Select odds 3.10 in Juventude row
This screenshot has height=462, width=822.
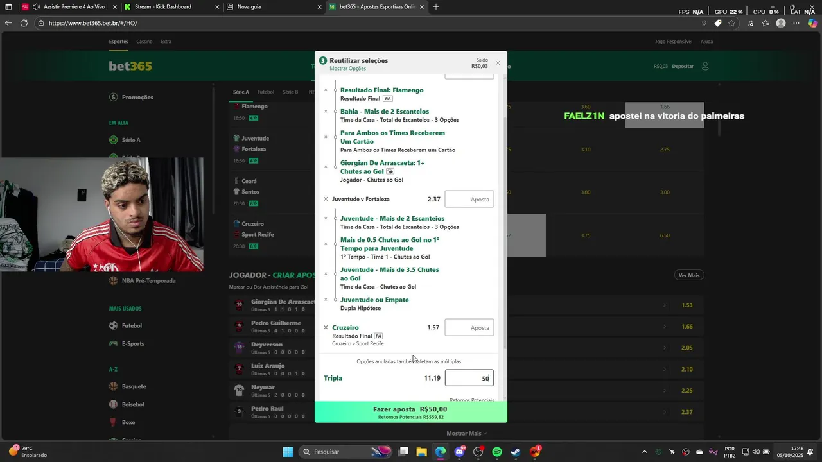[586, 150]
